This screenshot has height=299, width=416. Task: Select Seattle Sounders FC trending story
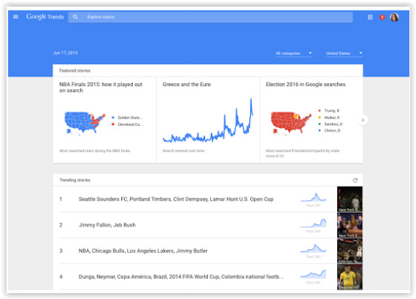click(x=176, y=199)
